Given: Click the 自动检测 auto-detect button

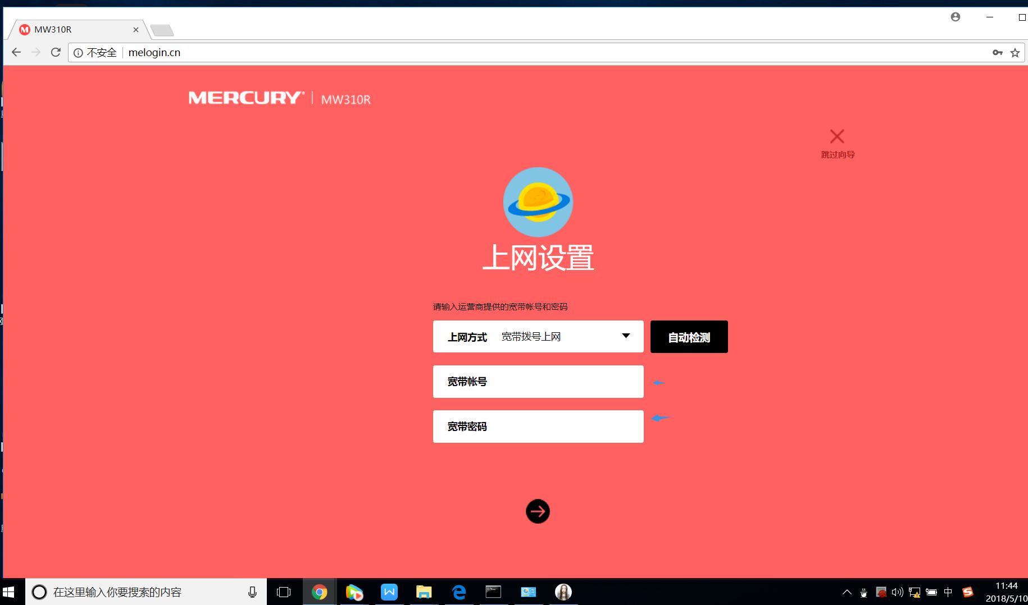Looking at the screenshot, I should tap(688, 337).
